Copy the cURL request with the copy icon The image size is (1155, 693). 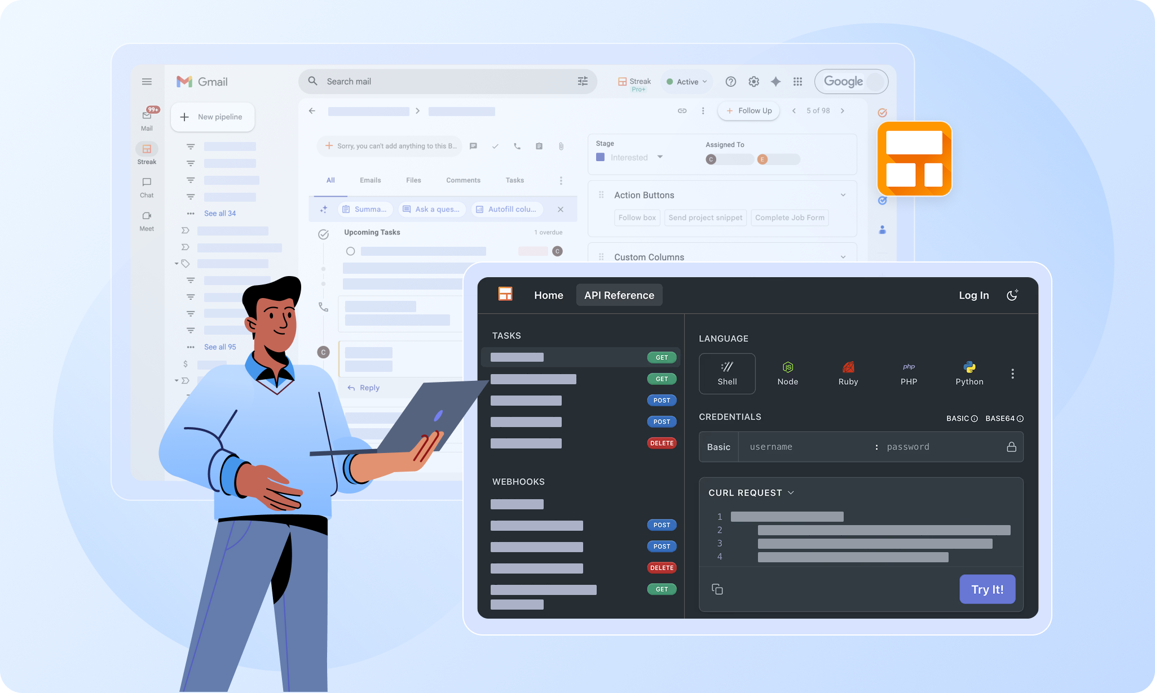pos(717,589)
